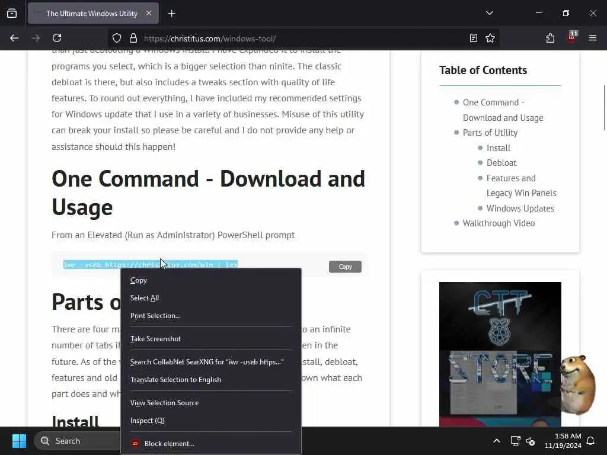Reload the current page
Screen dimensions: 607x455
click(57, 38)
